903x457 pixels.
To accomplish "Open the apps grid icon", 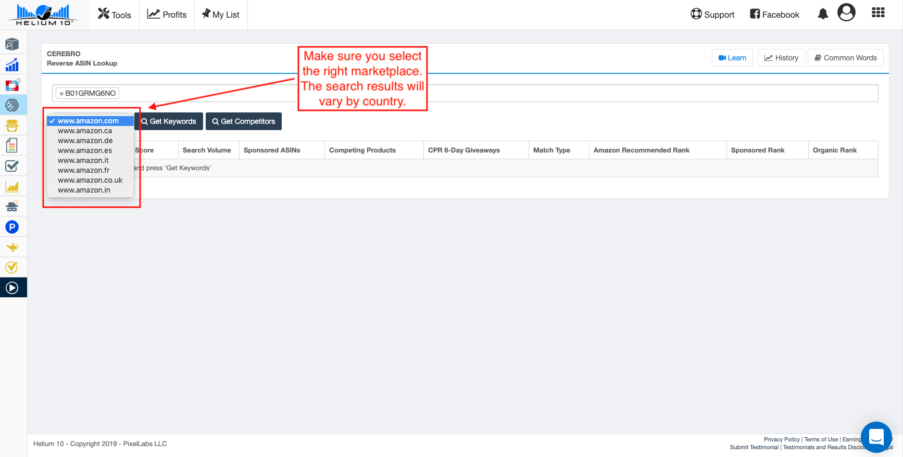I will 878,13.
